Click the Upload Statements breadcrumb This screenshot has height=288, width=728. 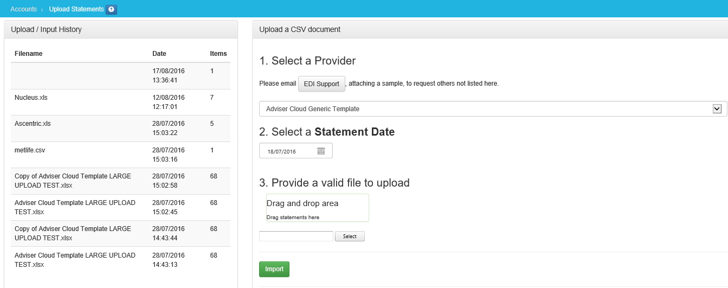coord(76,9)
